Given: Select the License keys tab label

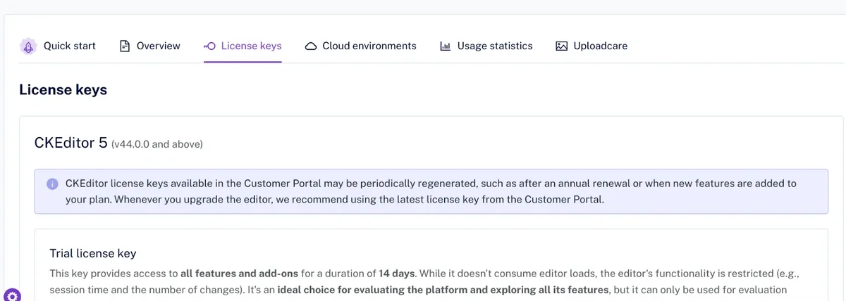Looking at the screenshot, I should pos(251,46).
